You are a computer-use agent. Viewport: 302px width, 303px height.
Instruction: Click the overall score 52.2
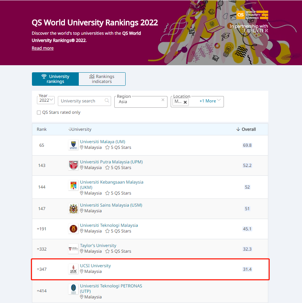[247, 165]
